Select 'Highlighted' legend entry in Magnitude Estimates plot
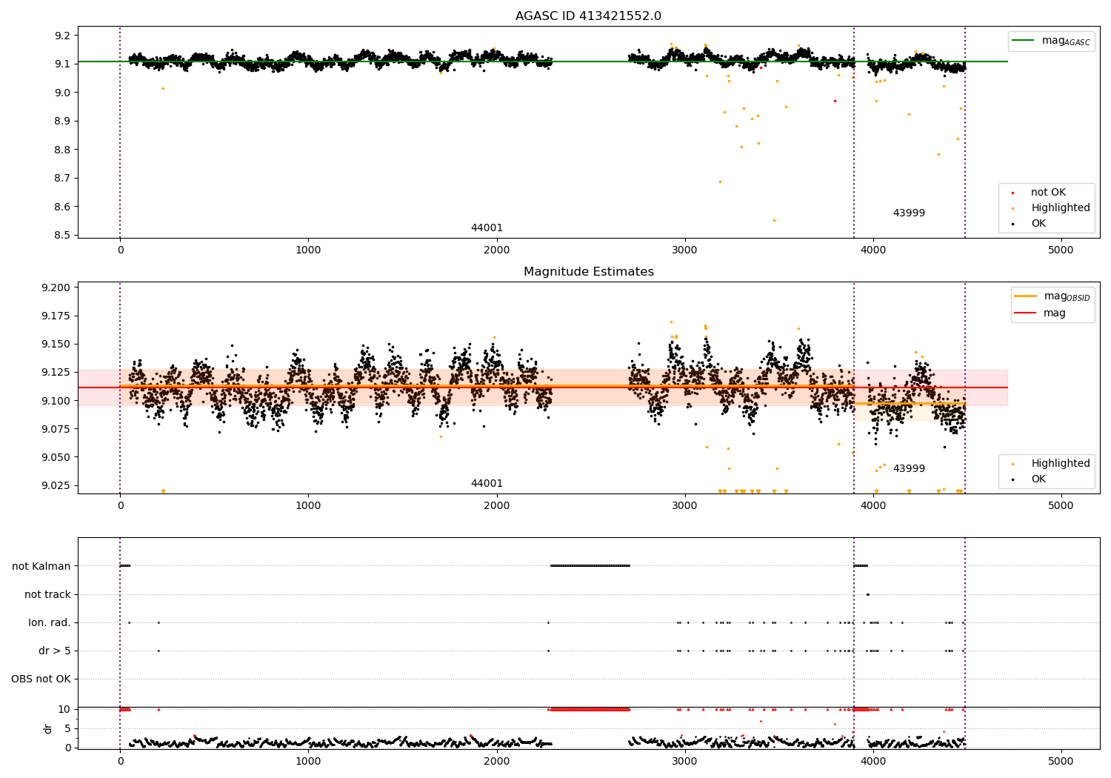Image resolution: width=1111 pixels, height=778 pixels. point(1060,464)
